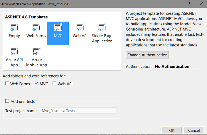Image resolution: width=207 pixels, height=135 pixels.
Task: Choose the Web Forms template icon
Action: point(36,27)
